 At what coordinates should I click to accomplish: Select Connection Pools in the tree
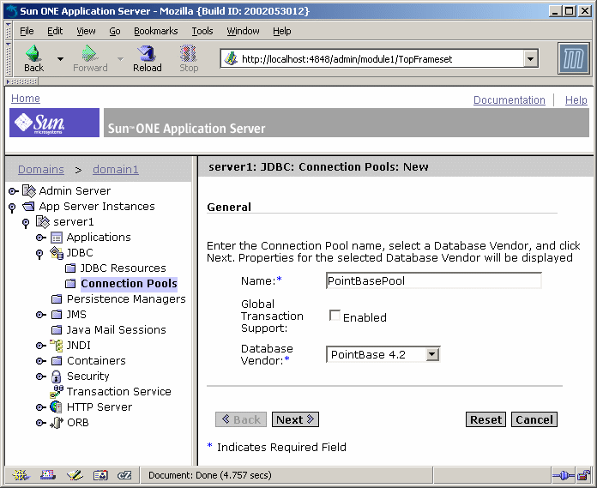tap(129, 284)
